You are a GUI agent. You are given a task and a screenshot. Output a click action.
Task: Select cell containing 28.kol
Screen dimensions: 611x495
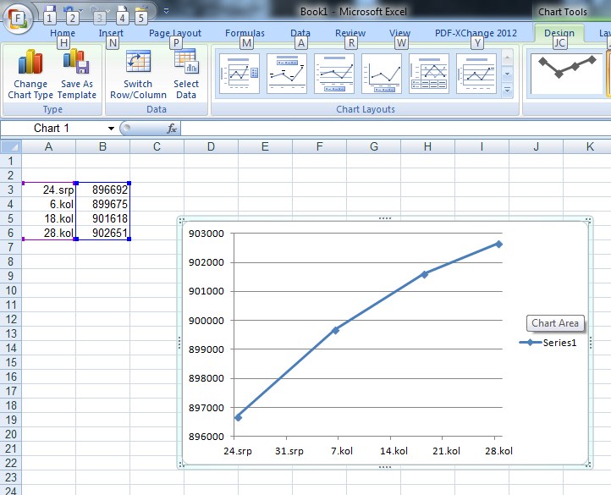pos(49,233)
